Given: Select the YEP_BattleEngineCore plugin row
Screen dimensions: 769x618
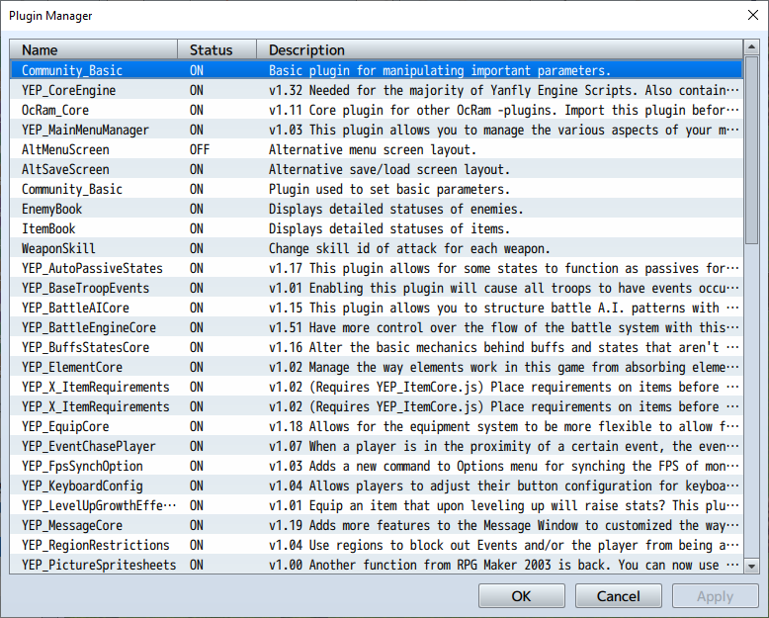Looking at the screenshot, I should (x=377, y=327).
